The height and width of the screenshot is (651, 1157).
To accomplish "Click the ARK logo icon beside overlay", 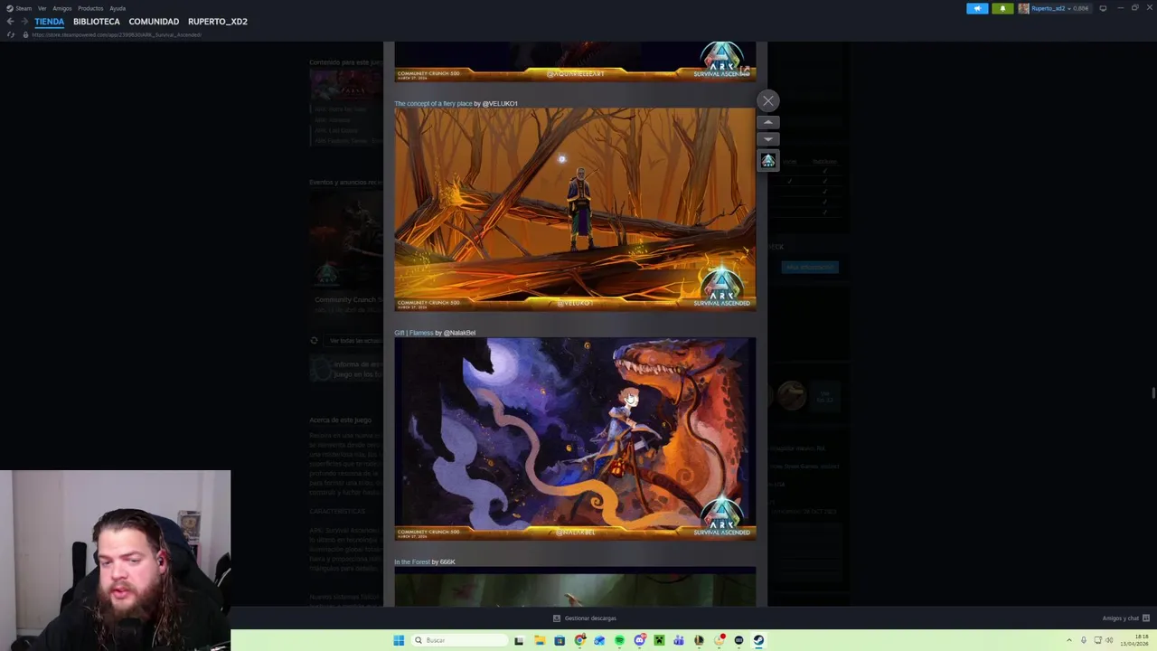I will (x=767, y=161).
